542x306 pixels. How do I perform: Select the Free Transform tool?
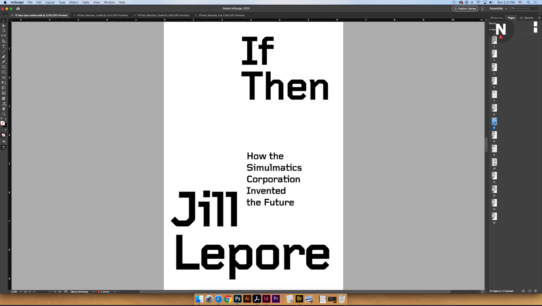(x=4, y=83)
